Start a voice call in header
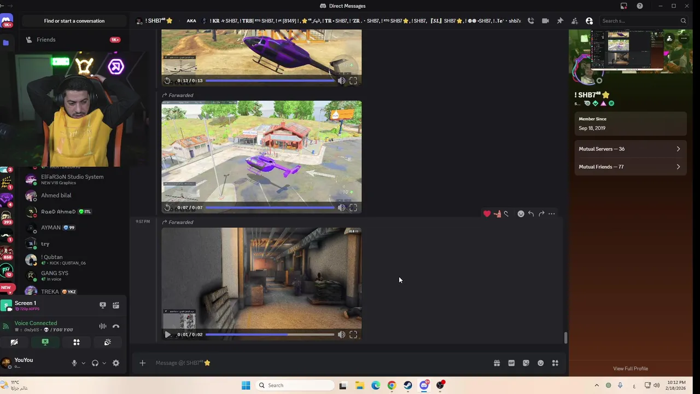The image size is (700, 394). 531,21
